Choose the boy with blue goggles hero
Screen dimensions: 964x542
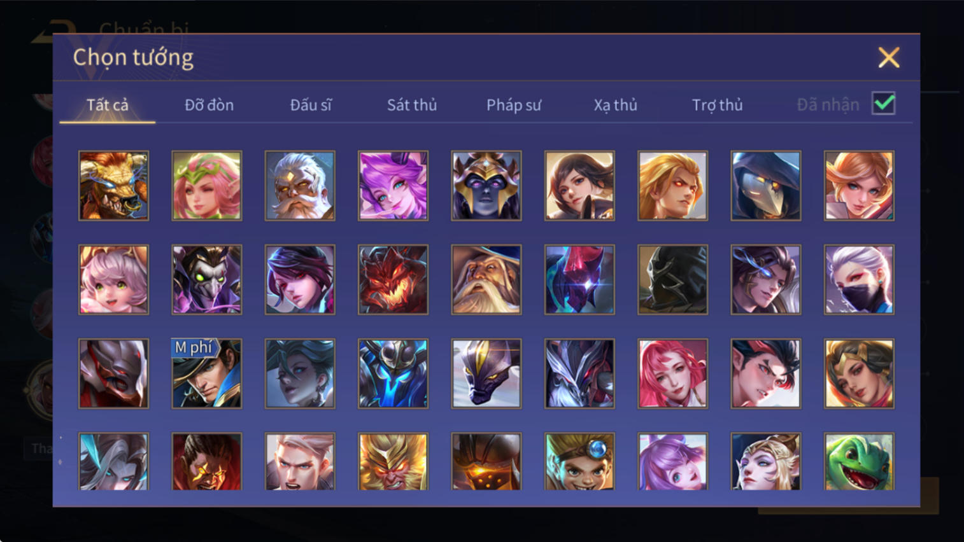coord(579,462)
